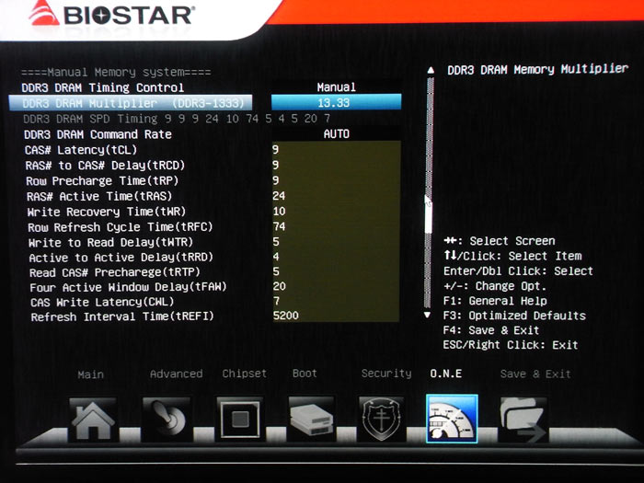Open DDR3 DRAM Command Rate AUTO setting
The height and width of the screenshot is (483, 644).
336,133
